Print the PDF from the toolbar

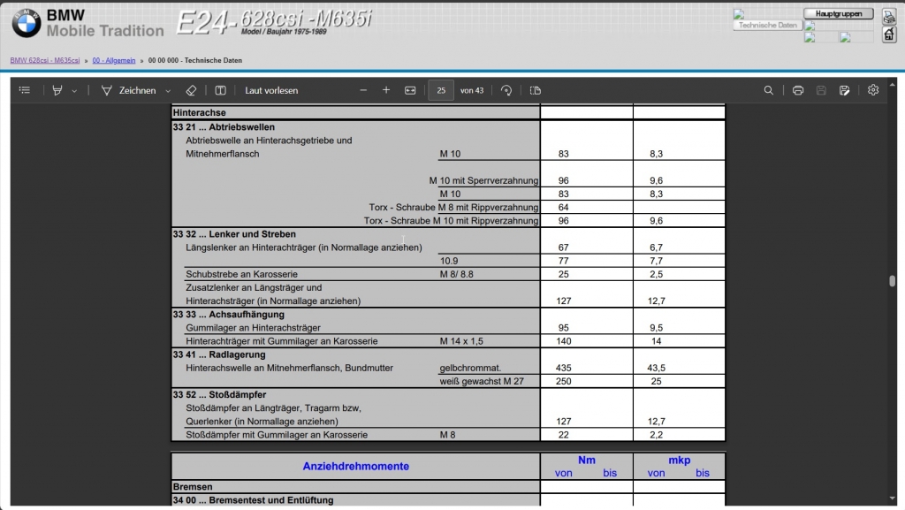pos(798,90)
